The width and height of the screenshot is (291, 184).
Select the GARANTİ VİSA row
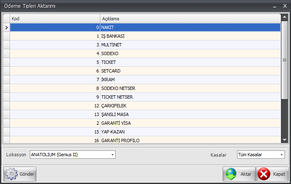145,123
